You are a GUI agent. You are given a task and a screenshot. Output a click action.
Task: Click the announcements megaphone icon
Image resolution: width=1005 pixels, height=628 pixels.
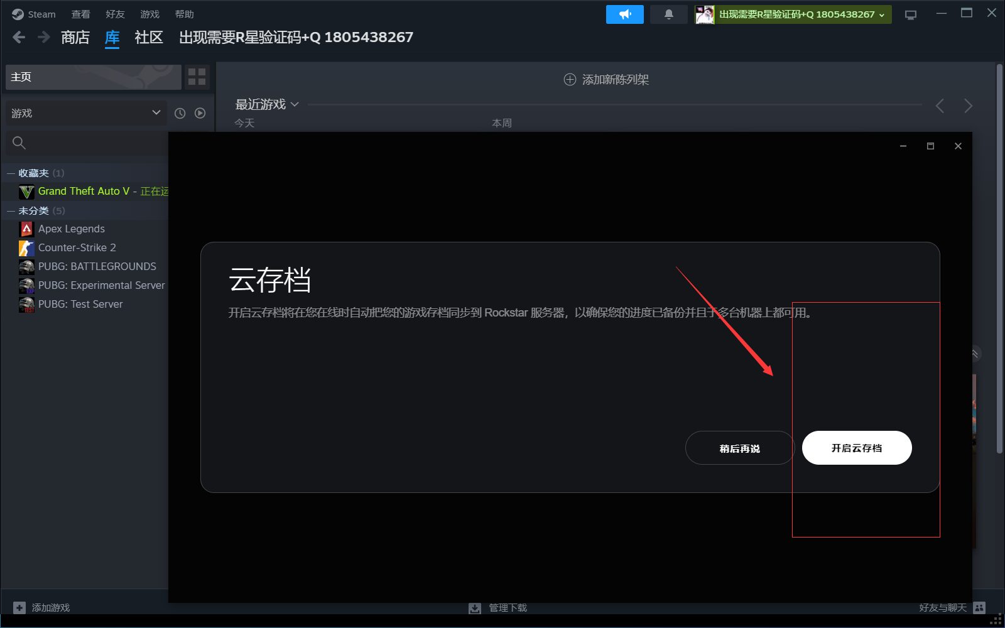[624, 14]
